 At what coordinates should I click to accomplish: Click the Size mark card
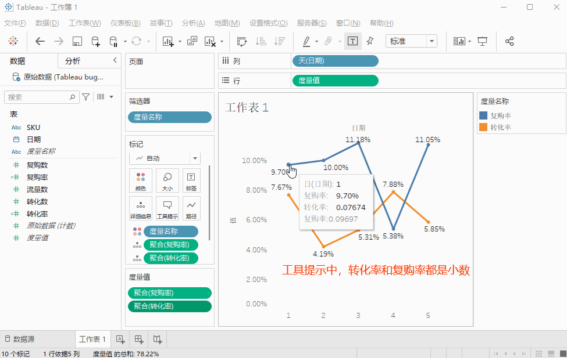tap(167, 181)
